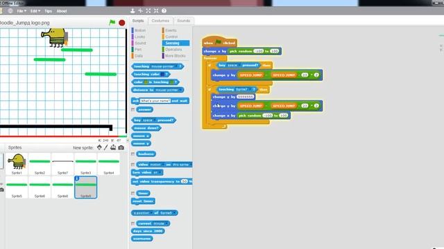Click the red stop button above the stage

122,23
